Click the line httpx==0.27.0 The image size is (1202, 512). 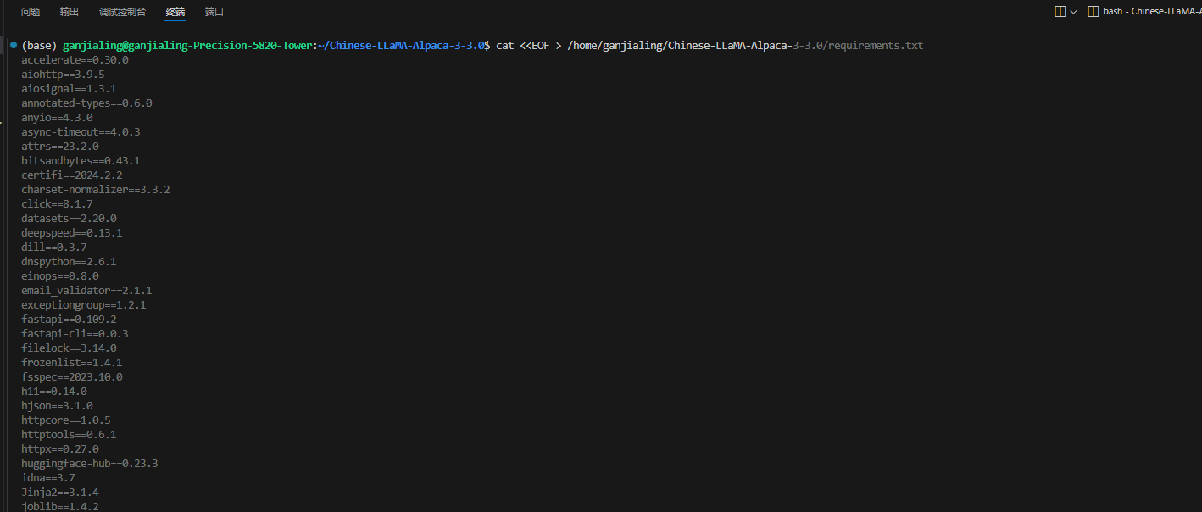pos(60,449)
